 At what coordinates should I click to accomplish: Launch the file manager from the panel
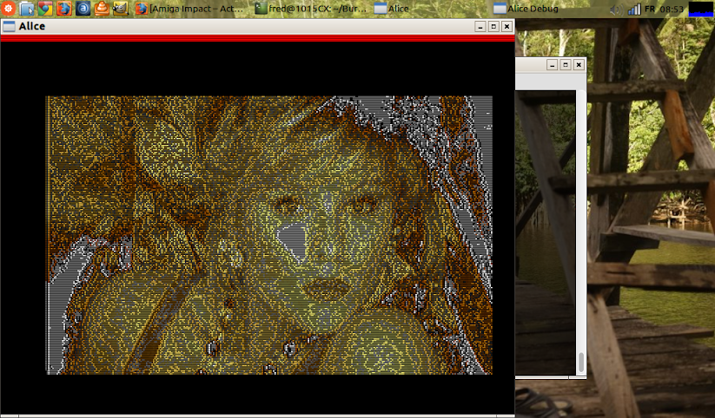27,8
